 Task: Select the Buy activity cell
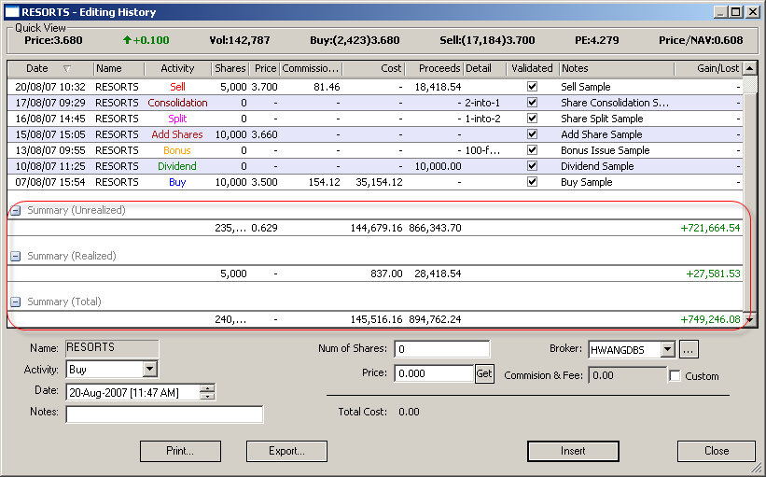[x=177, y=182]
